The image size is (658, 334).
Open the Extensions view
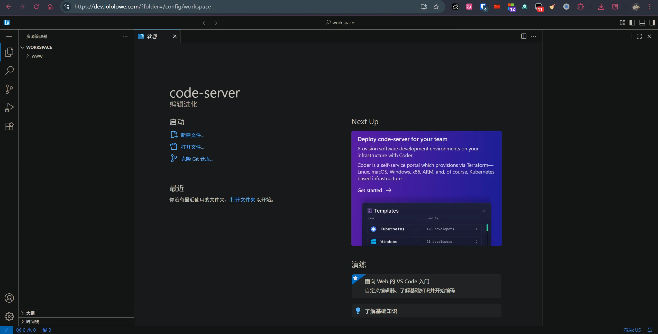pos(9,126)
